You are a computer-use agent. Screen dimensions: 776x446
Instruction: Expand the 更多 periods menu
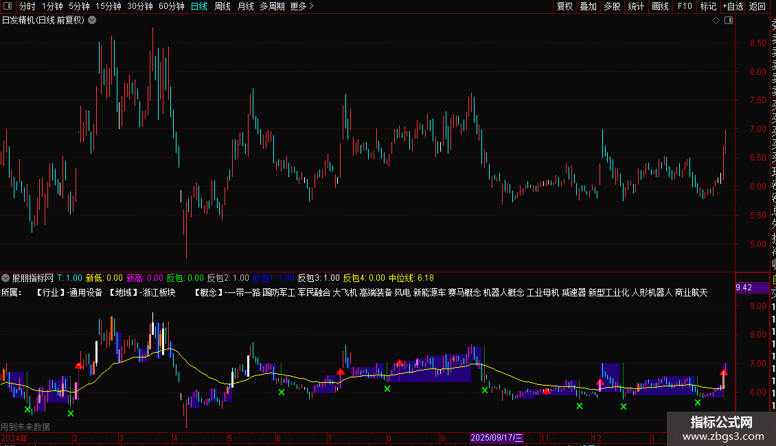click(x=301, y=6)
